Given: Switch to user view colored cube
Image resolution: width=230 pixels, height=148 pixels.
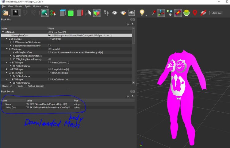Looking at the screenshot, I should (97, 13).
